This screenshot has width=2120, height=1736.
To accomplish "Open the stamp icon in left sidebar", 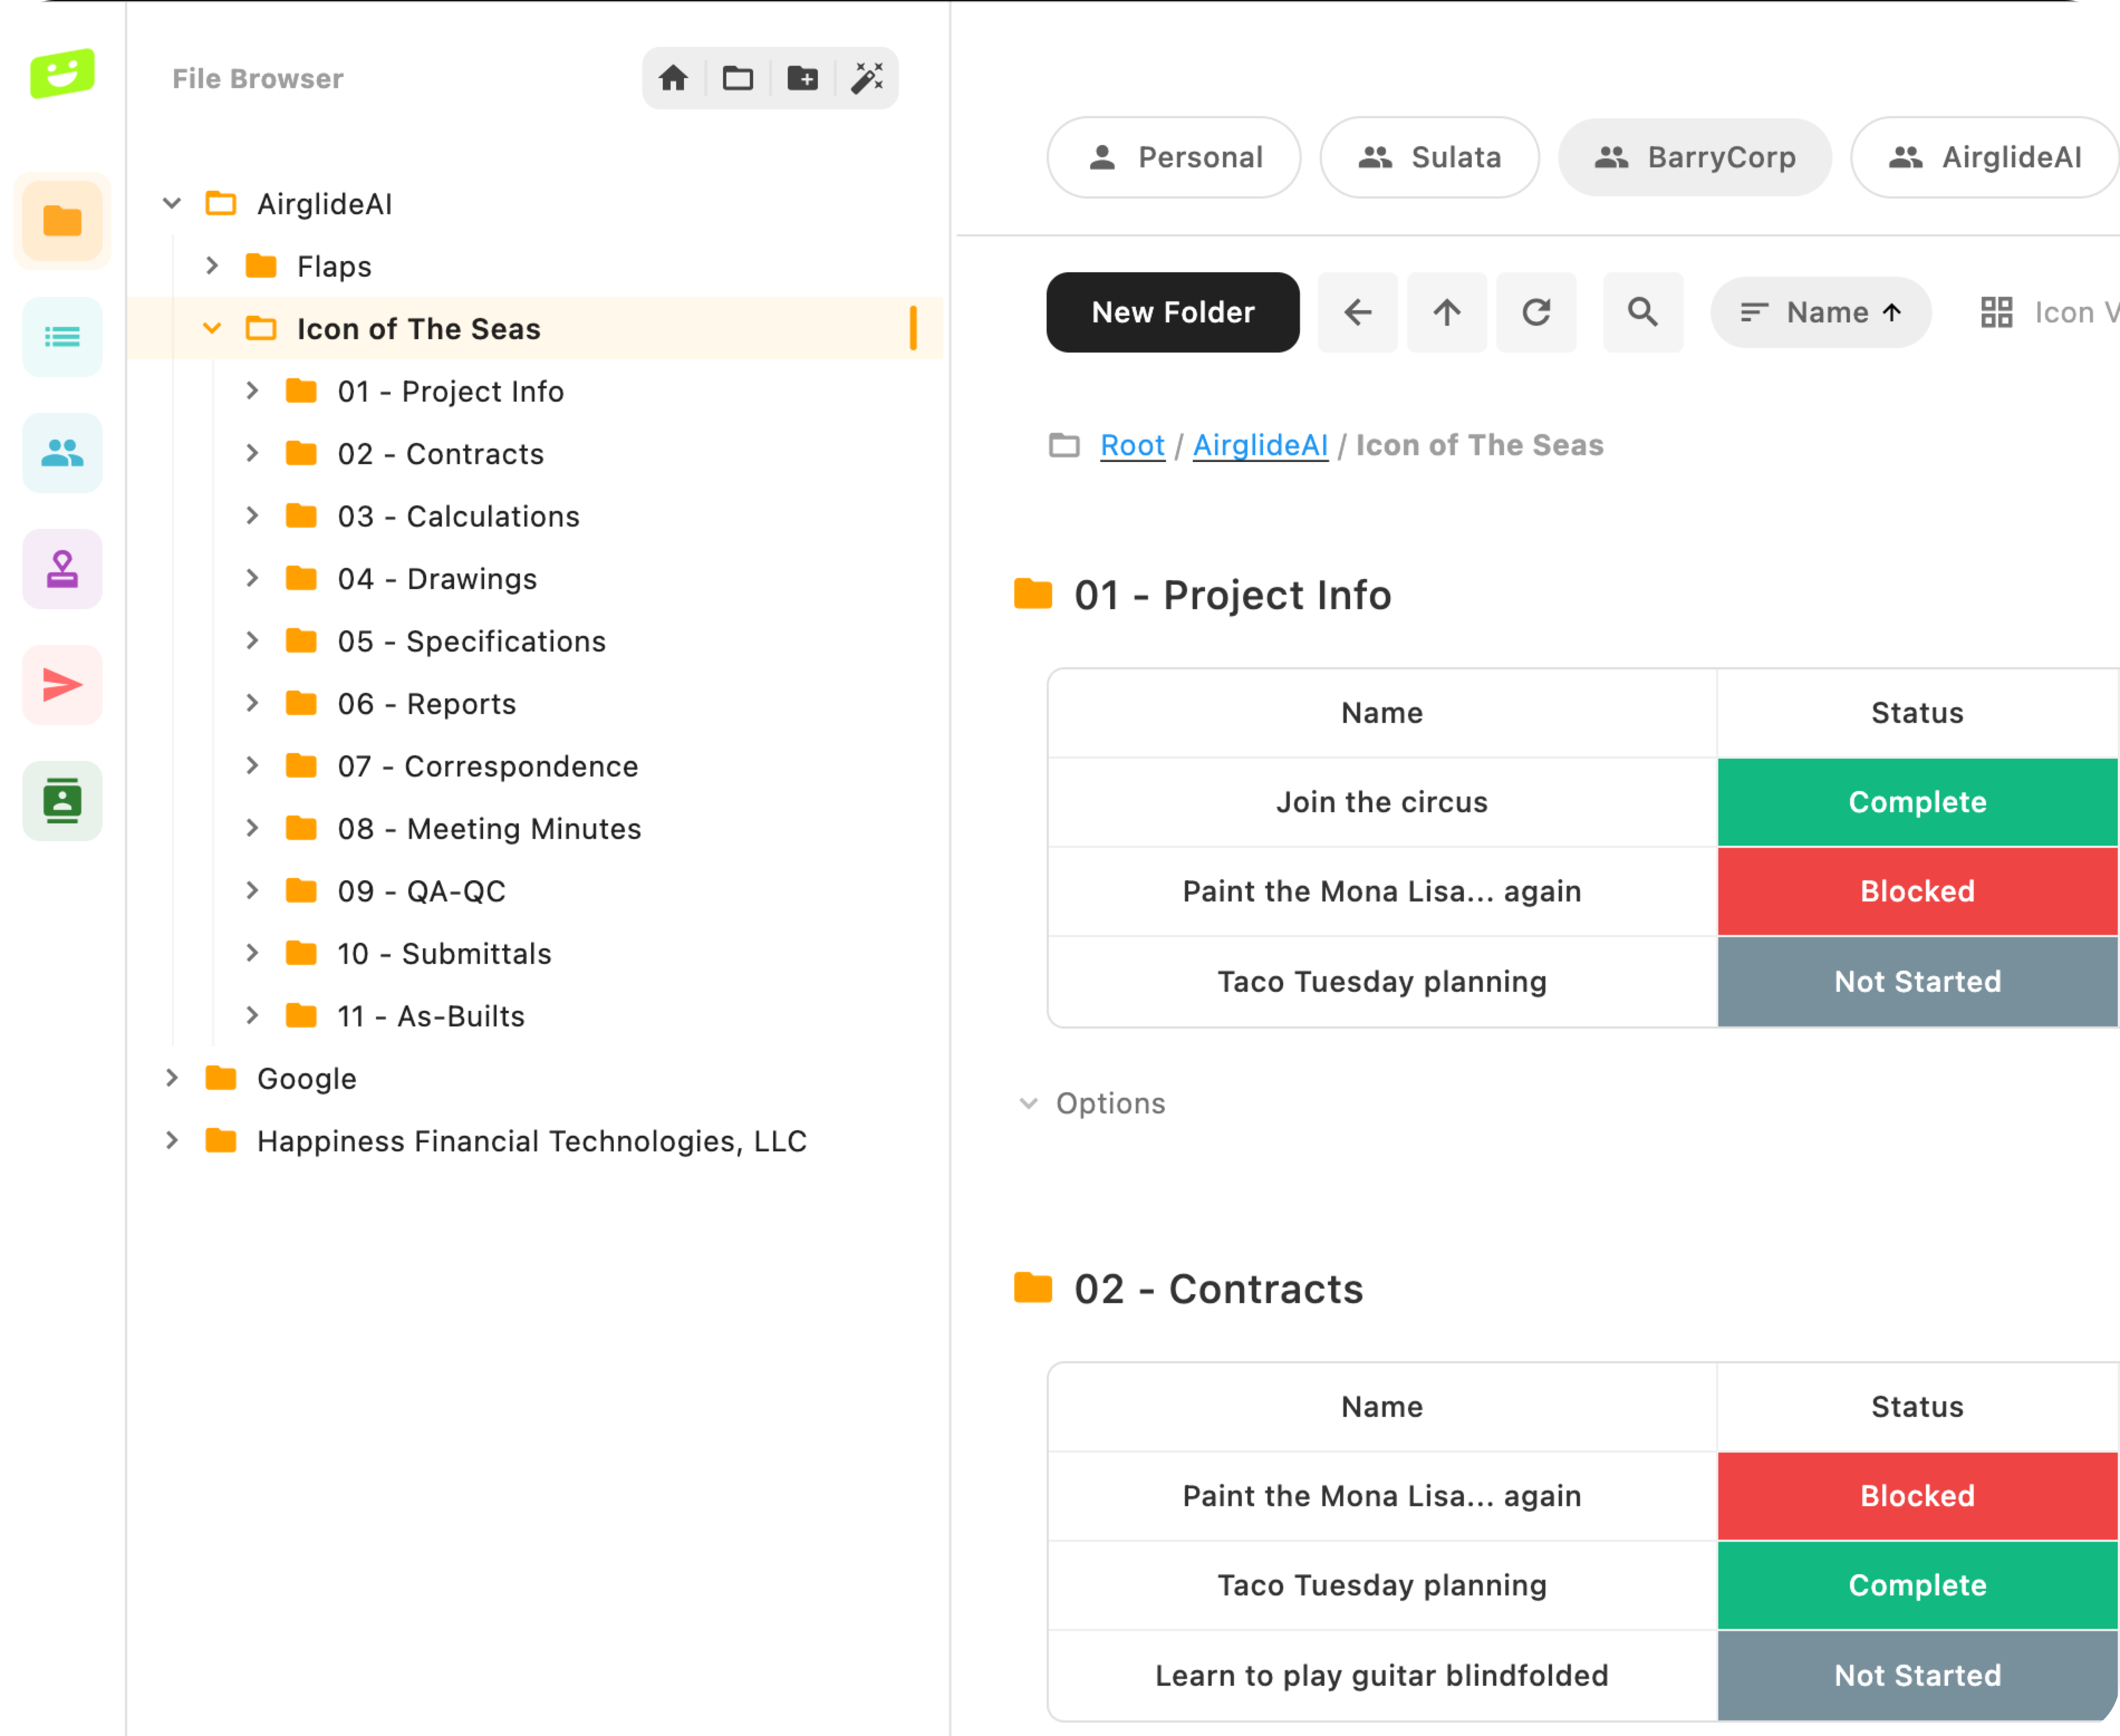I will [x=62, y=569].
